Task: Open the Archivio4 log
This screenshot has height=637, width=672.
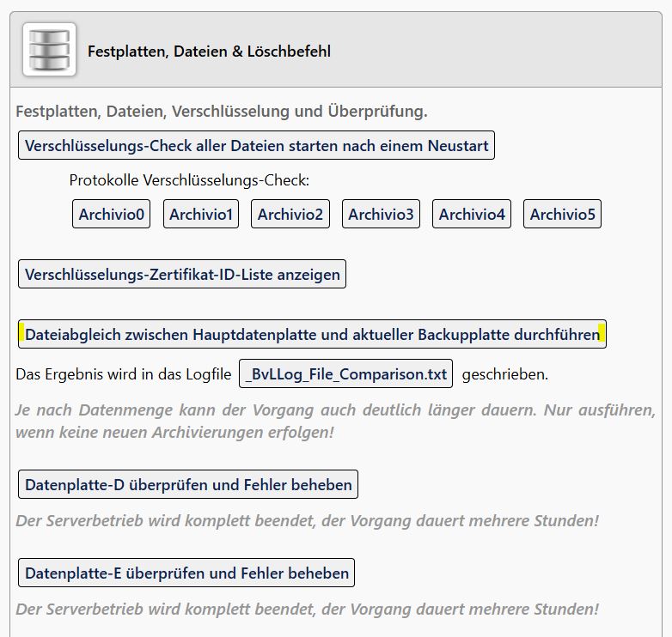Action: pyautogui.click(x=472, y=215)
